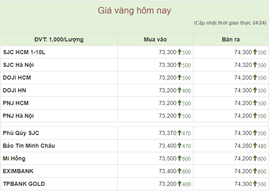Screen dimensions: 270x192
Task: Select the 'DOJI HN' row label
Action: pyautogui.click(x=14, y=90)
